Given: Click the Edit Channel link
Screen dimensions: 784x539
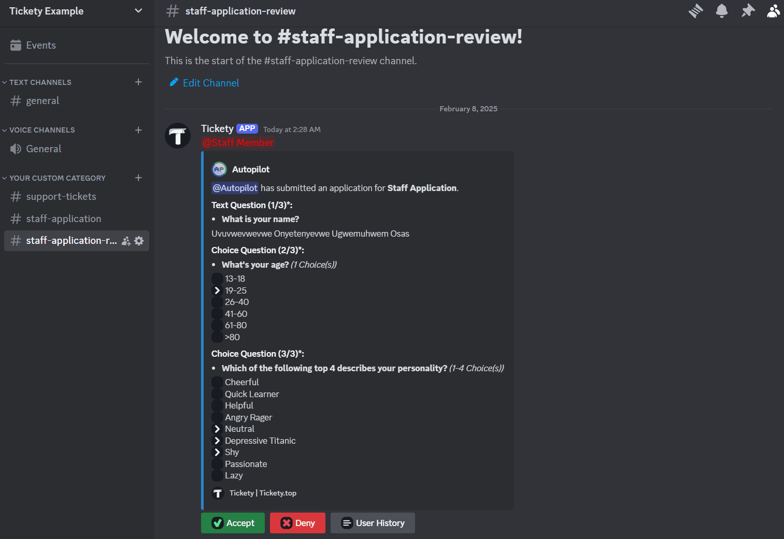Looking at the screenshot, I should 210,83.
